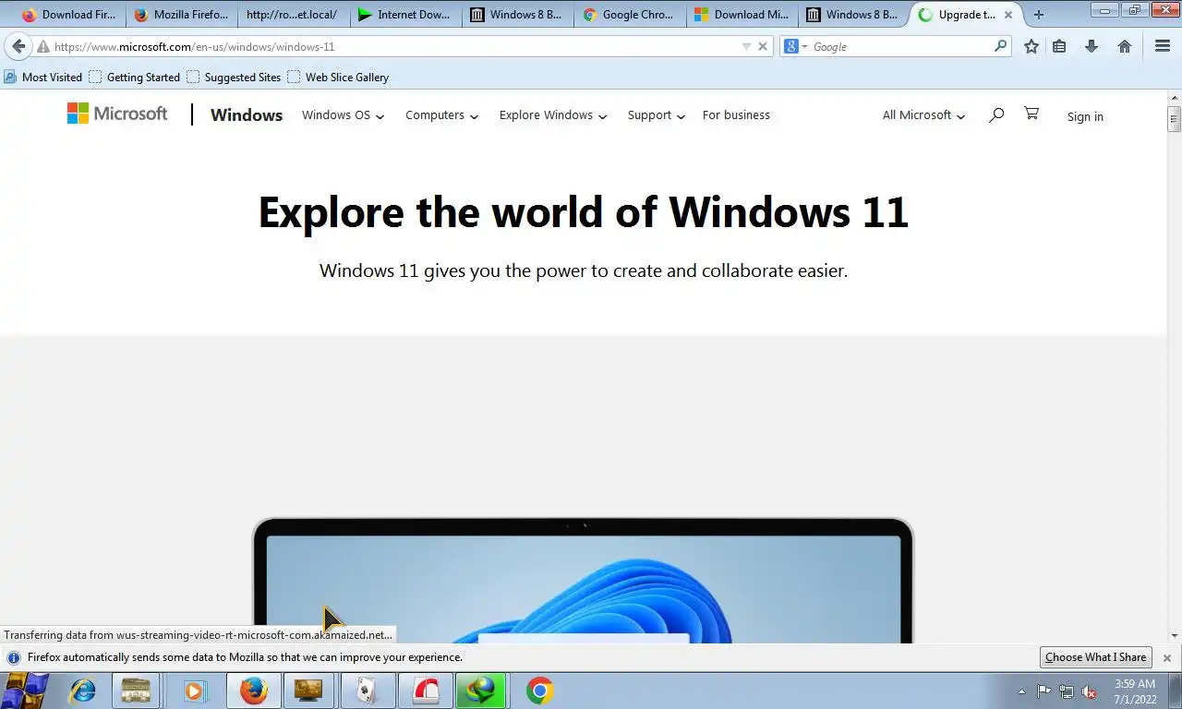Expand Support menu
The width and height of the screenshot is (1182, 709).
pyautogui.click(x=656, y=115)
